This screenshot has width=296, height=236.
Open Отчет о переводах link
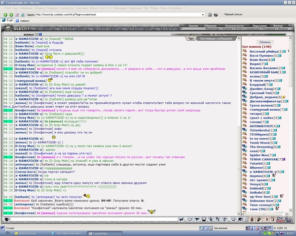pyautogui.click(x=247, y=29)
